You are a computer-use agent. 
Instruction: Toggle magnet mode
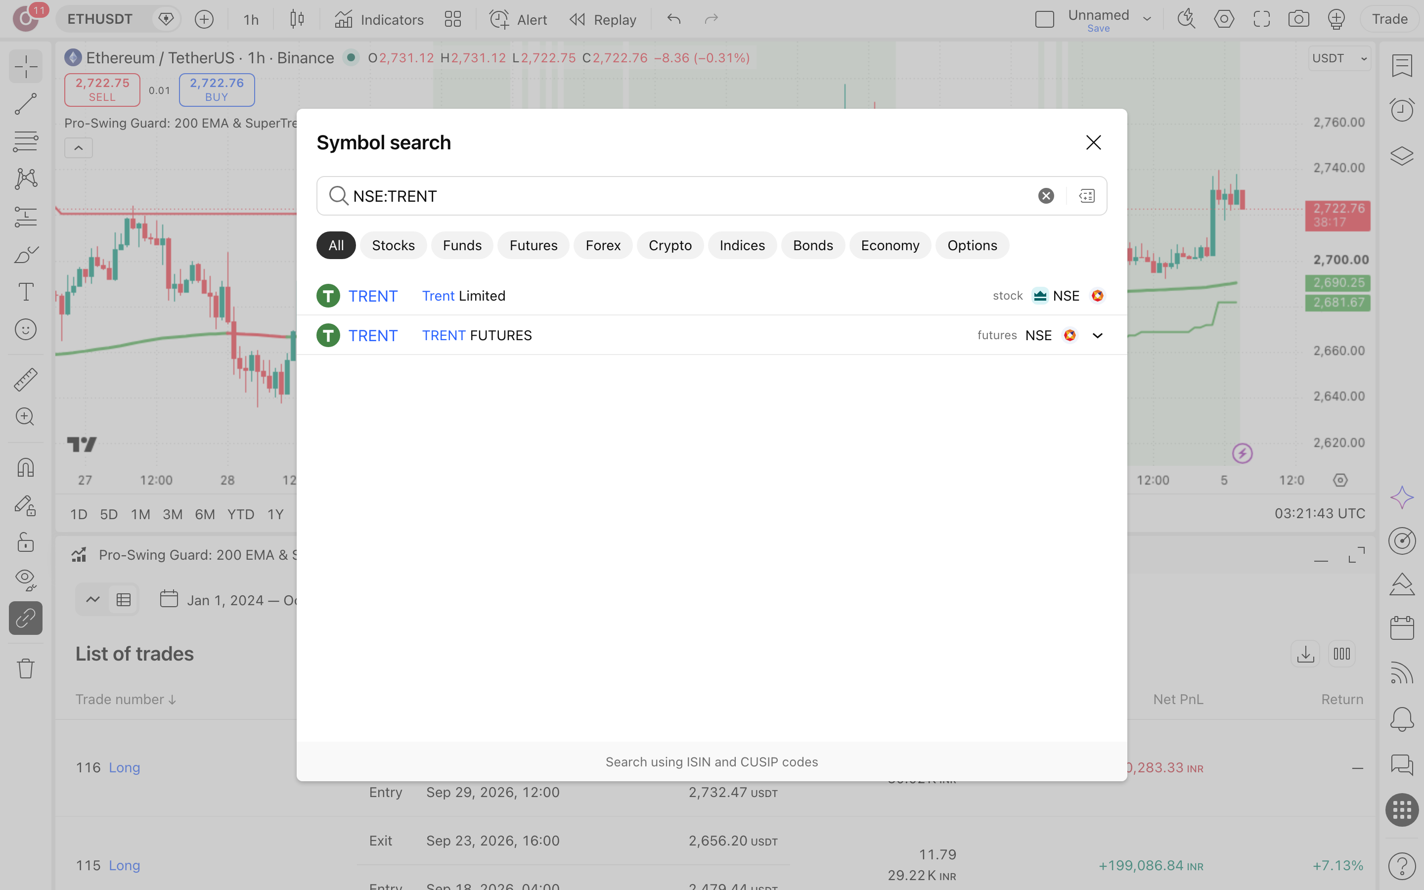click(x=26, y=467)
